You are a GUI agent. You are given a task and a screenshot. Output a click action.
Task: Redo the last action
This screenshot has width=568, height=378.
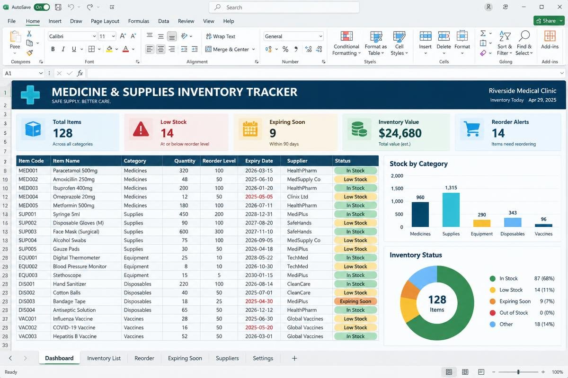(x=89, y=7)
